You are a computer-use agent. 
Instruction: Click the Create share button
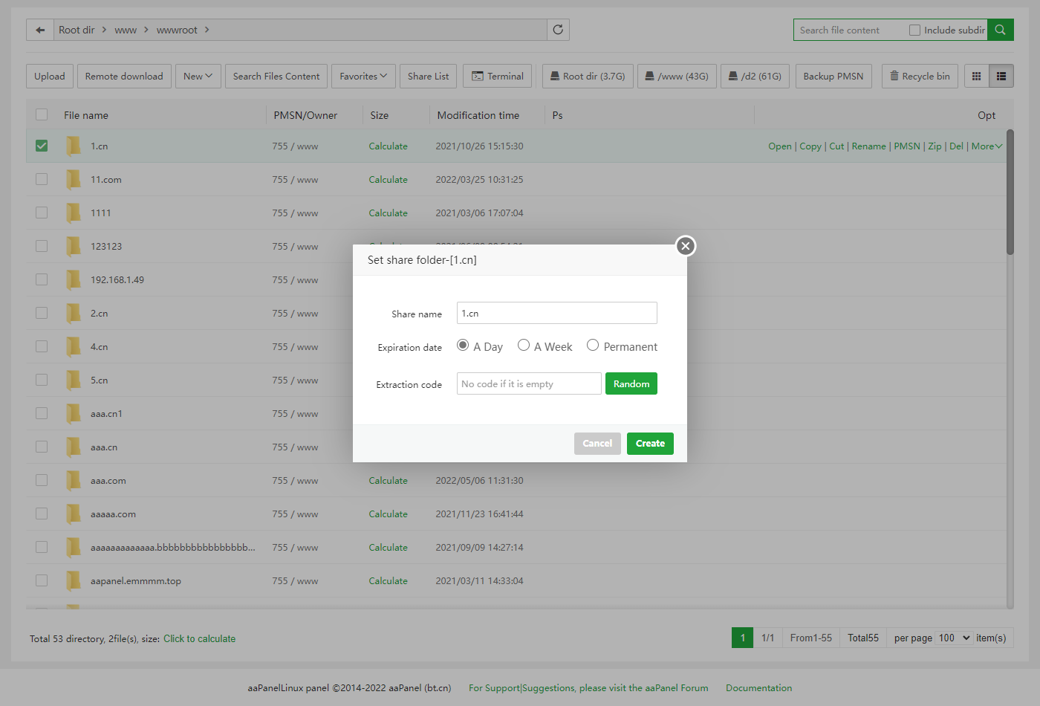[x=650, y=444]
